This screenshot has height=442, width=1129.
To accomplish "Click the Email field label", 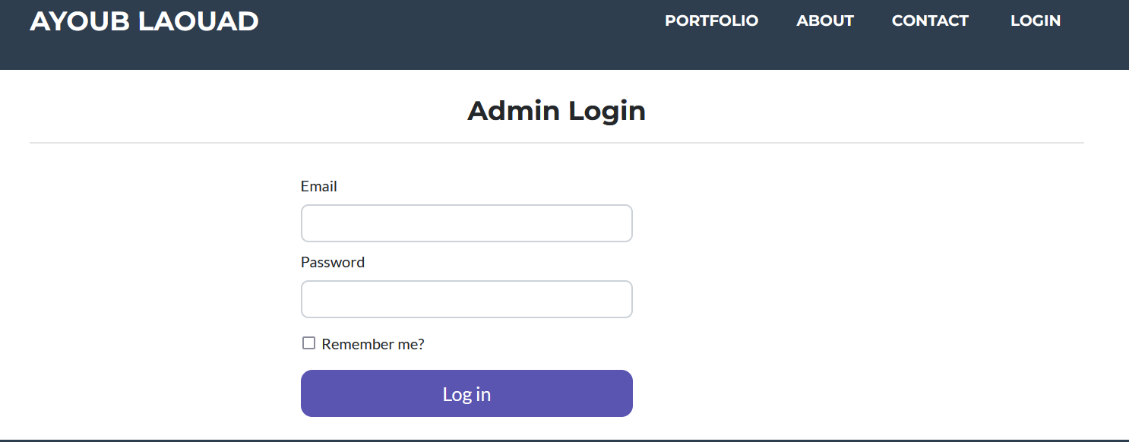I will pyautogui.click(x=318, y=186).
